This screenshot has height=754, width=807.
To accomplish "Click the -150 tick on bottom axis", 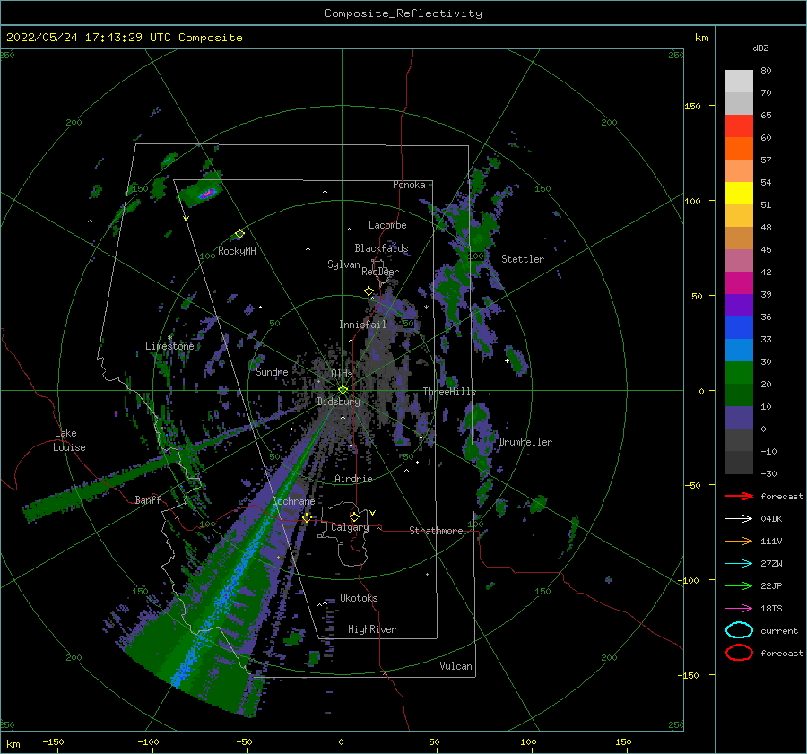I will (x=53, y=741).
